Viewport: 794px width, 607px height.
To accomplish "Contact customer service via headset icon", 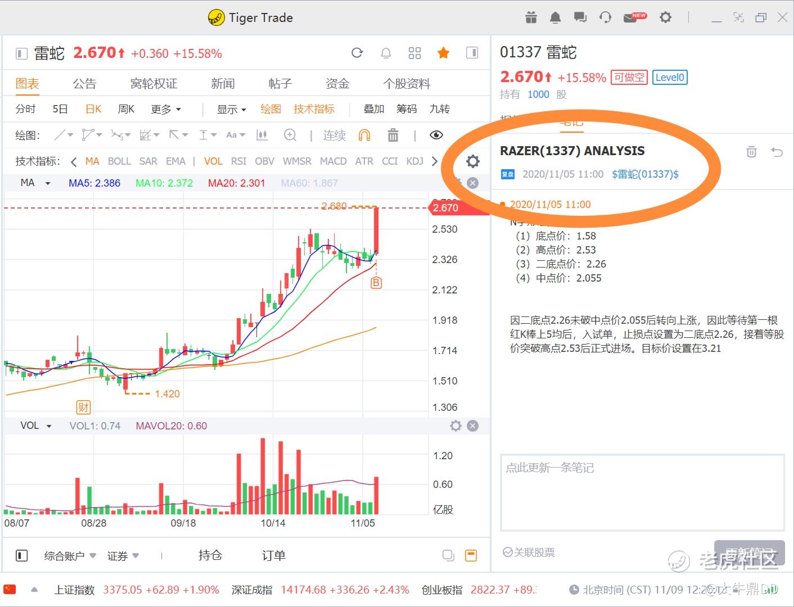I will (605, 17).
